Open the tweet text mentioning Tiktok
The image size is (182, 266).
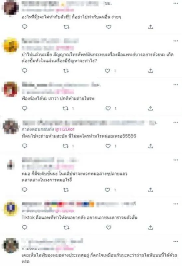click(x=80, y=218)
